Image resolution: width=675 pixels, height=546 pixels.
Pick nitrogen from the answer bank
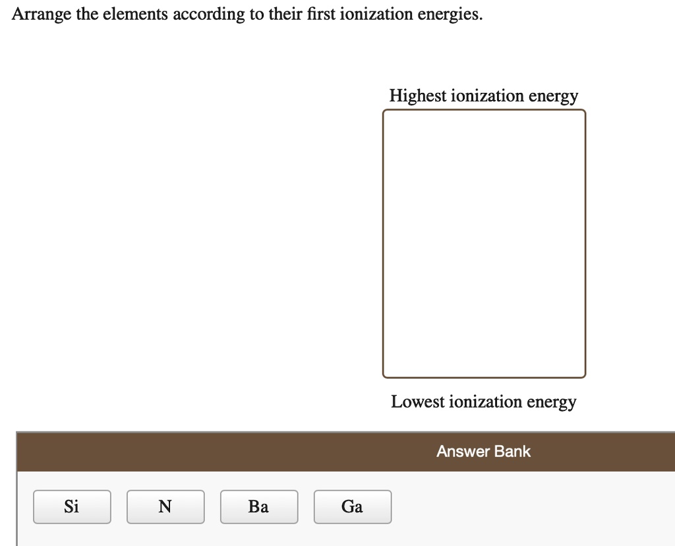pos(165,506)
